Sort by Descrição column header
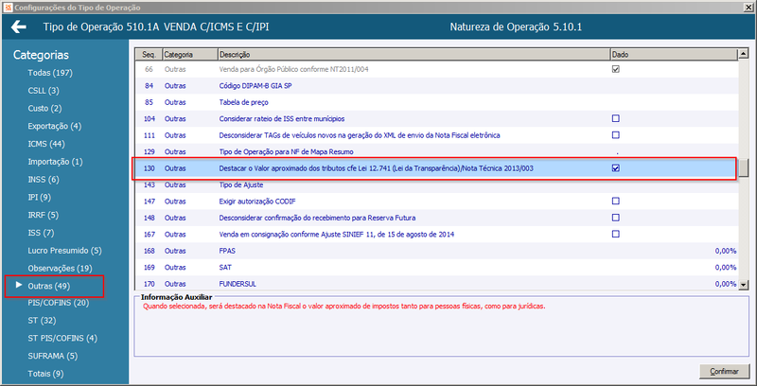This screenshot has width=757, height=386. click(x=414, y=55)
